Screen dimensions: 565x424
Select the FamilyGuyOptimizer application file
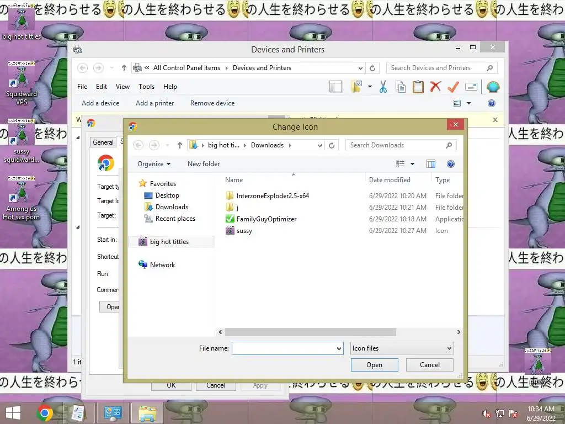[266, 219]
